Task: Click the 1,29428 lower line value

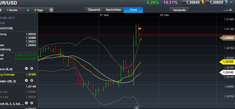Action: coord(31,97)
